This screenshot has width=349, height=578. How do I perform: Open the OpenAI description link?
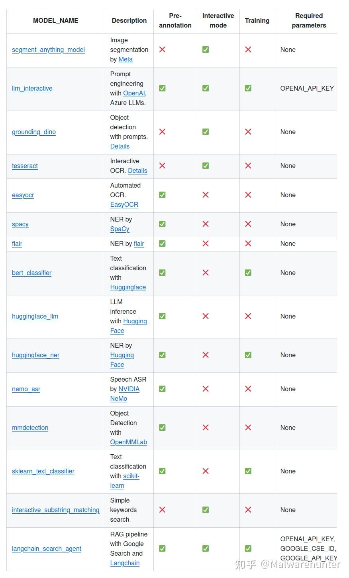click(x=134, y=93)
